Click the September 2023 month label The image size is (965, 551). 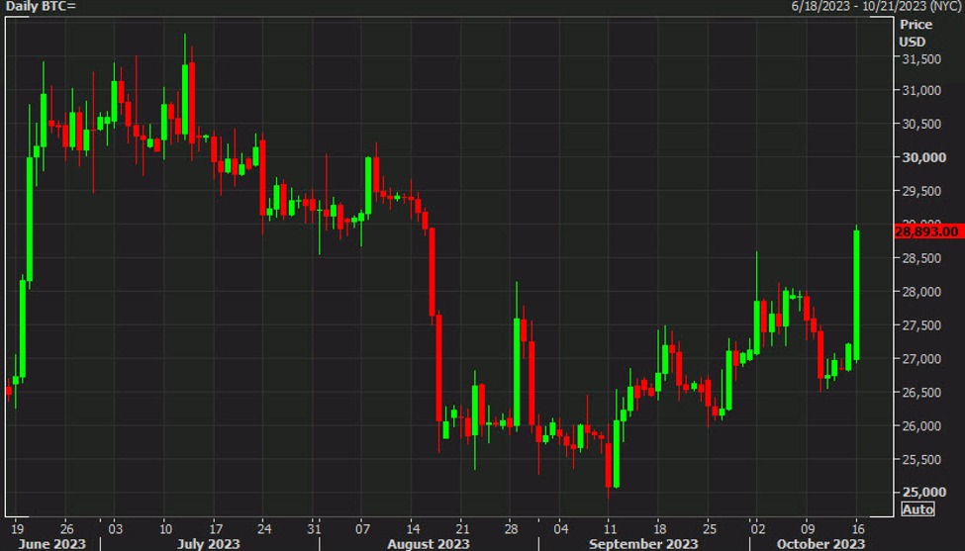[x=643, y=544]
